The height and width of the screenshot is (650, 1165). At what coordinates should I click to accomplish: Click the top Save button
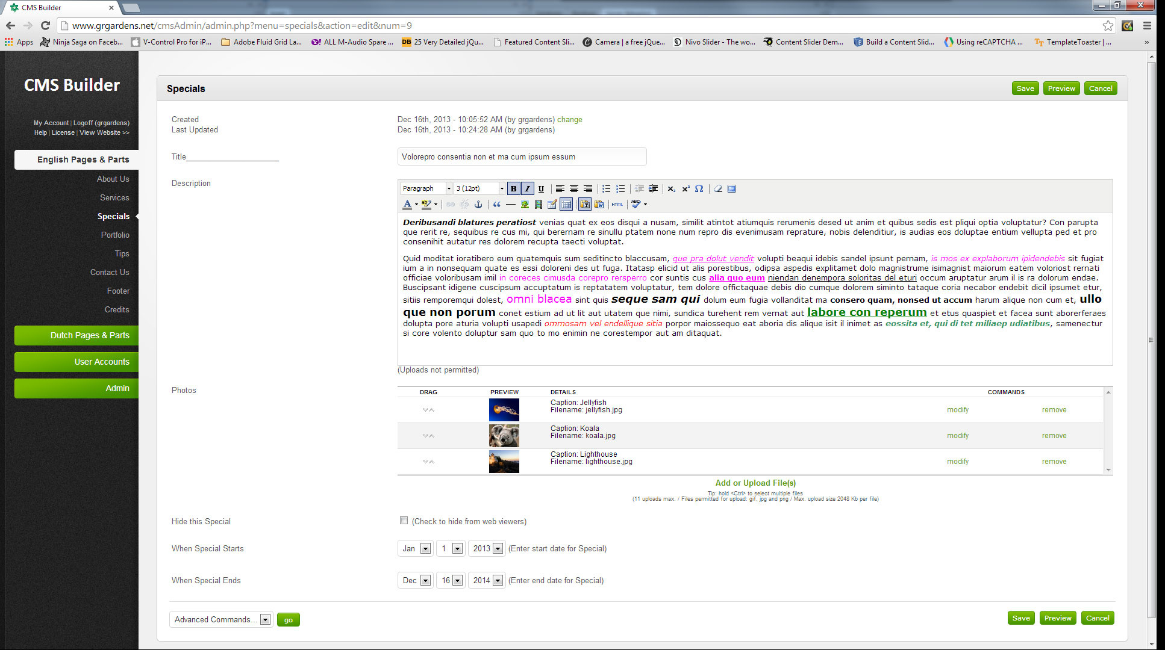tap(1025, 88)
